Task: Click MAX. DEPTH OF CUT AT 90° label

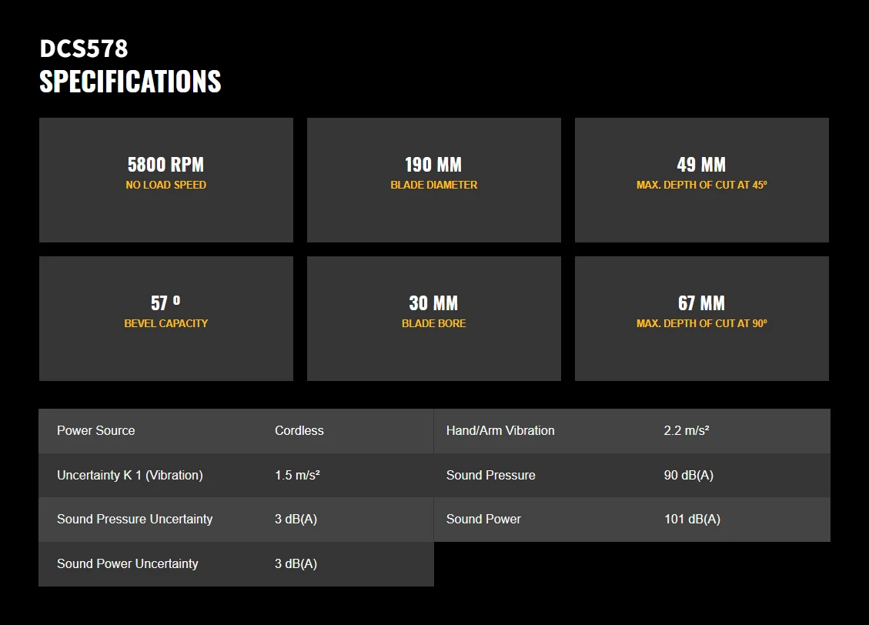Action: (x=702, y=323)
